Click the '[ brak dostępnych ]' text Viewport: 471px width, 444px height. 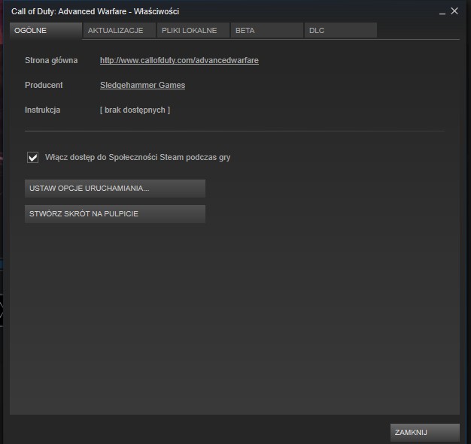(x=135, y=110)
